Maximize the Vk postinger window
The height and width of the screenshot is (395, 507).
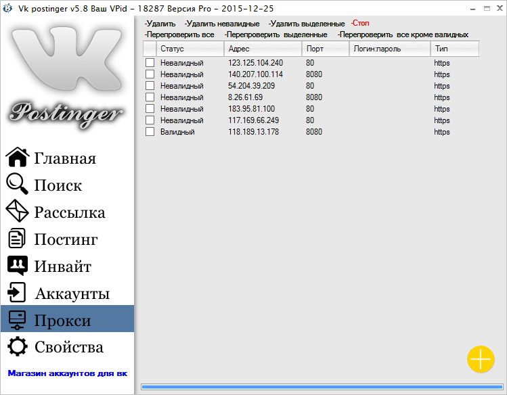coord(487,8)
